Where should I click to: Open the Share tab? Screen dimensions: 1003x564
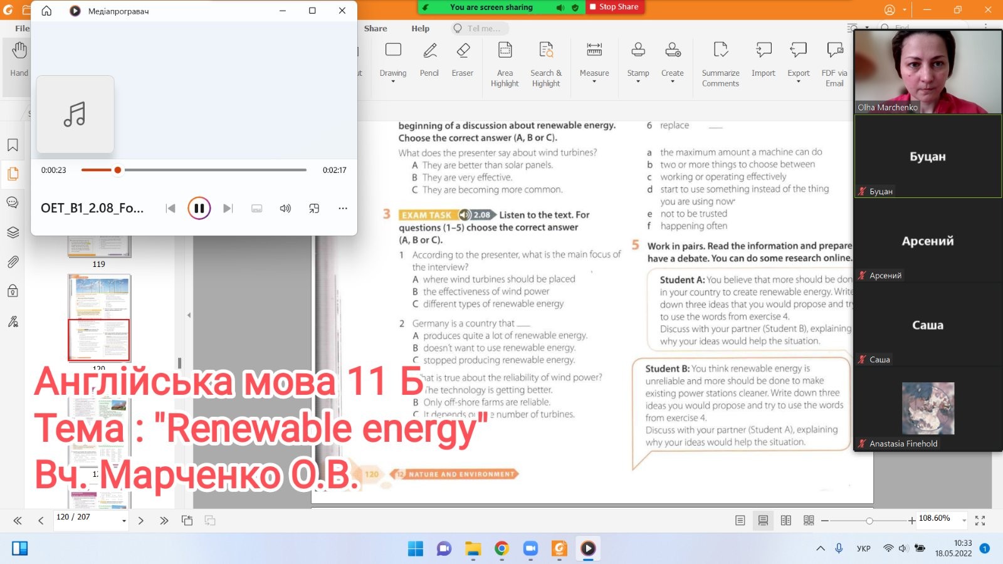pyautogui.click(x=375, y=28)
